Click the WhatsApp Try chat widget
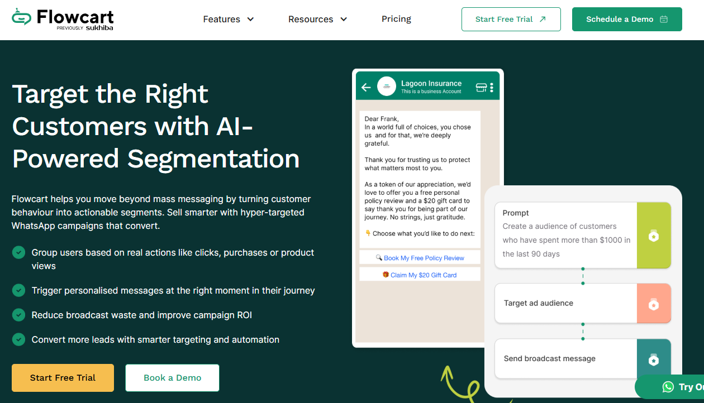The height and width of the screenshot is (403, 704). pyautogui.click(x=670, y=387)
